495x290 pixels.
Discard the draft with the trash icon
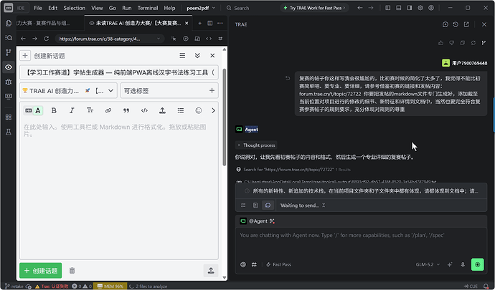pyautogui.click(x=72, y=271)
